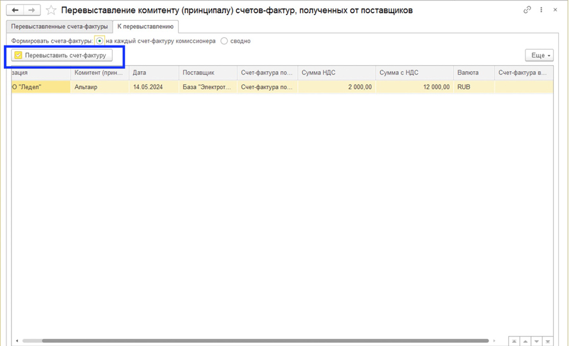Move up one row with the up arrow
The width and height of the screenshot is (569, 346).
525,342
